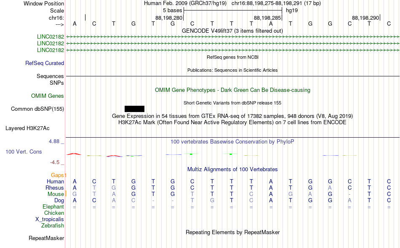
Task: Click the SNPs label
Action: pyautogui.click(x=57, y=83)
